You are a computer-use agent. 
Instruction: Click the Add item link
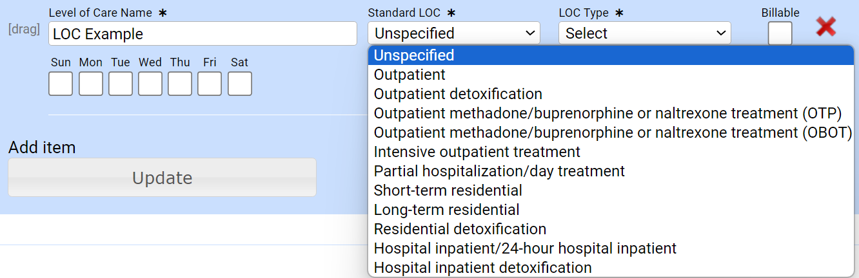42,147
